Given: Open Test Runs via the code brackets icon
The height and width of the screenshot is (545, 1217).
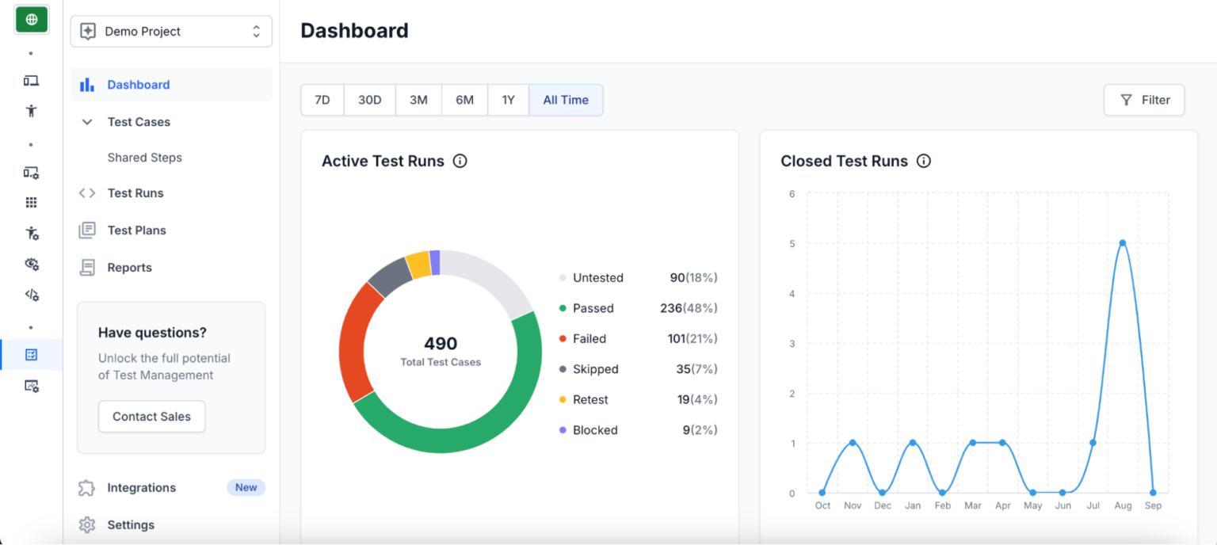Looking at the screenshot, I should [x=87, y=192].
